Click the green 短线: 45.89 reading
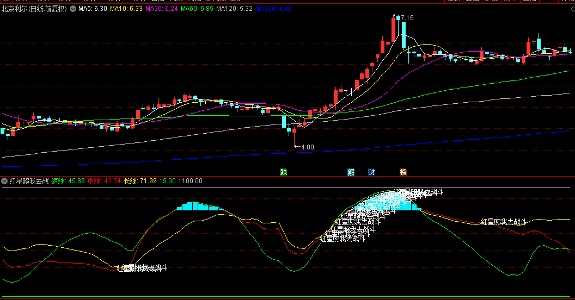Image resolution: width=575 pixels, height=300 pixels. coord(68,181)
